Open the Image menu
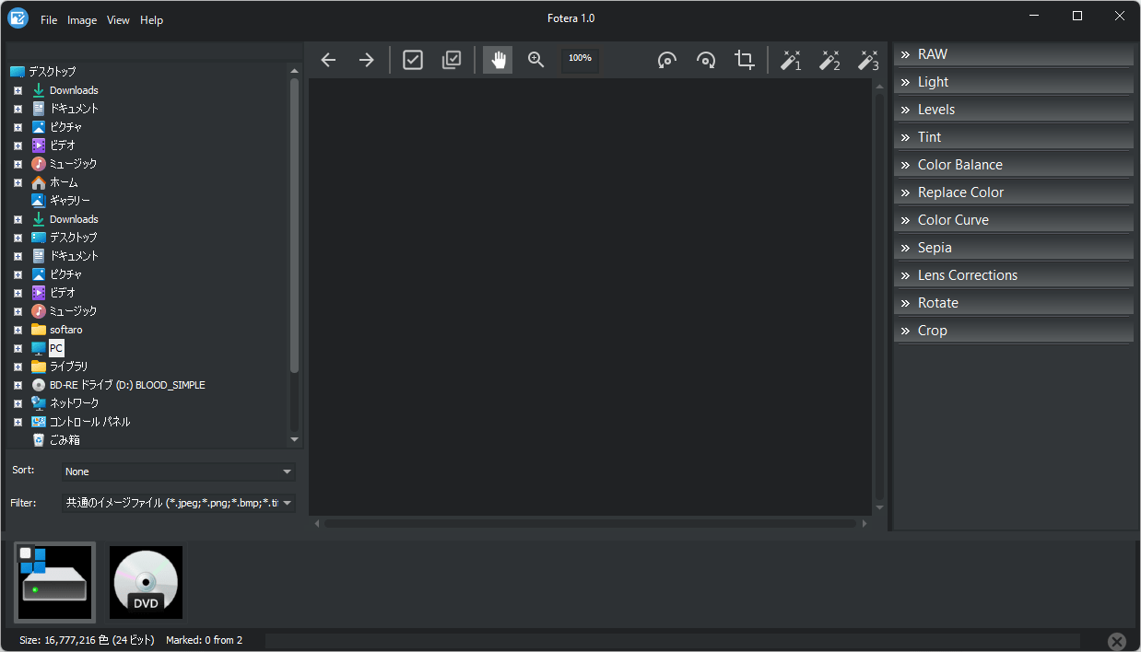The width and height of the screenshot is (1141, 652). (82, 20)
